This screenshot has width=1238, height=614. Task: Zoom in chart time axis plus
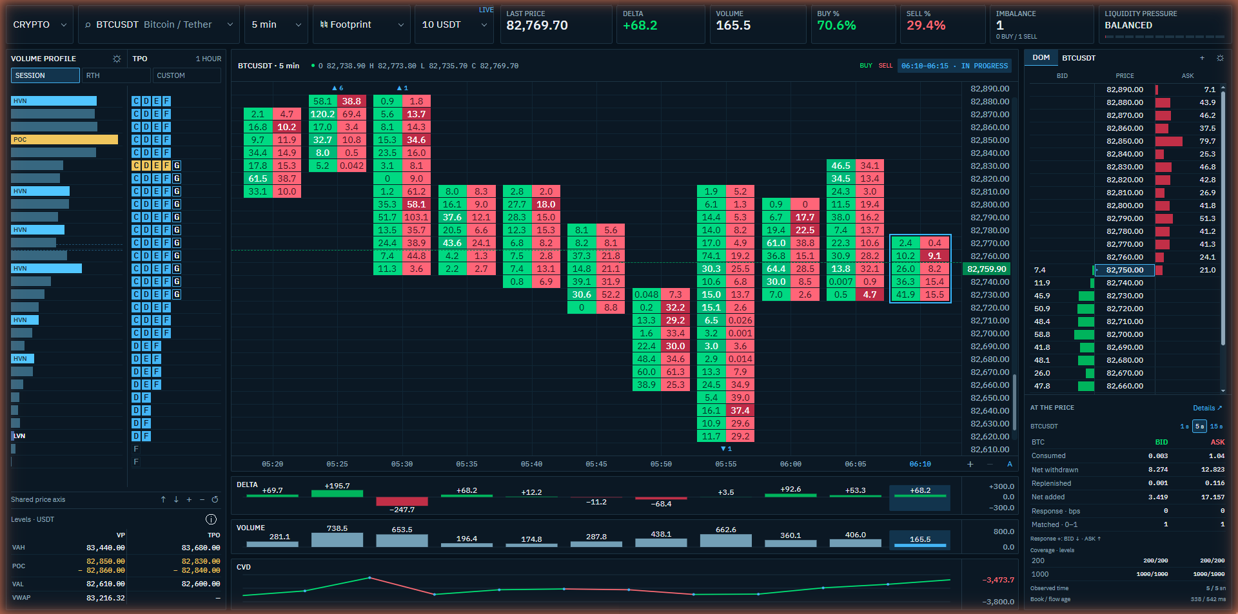(970, 464)
